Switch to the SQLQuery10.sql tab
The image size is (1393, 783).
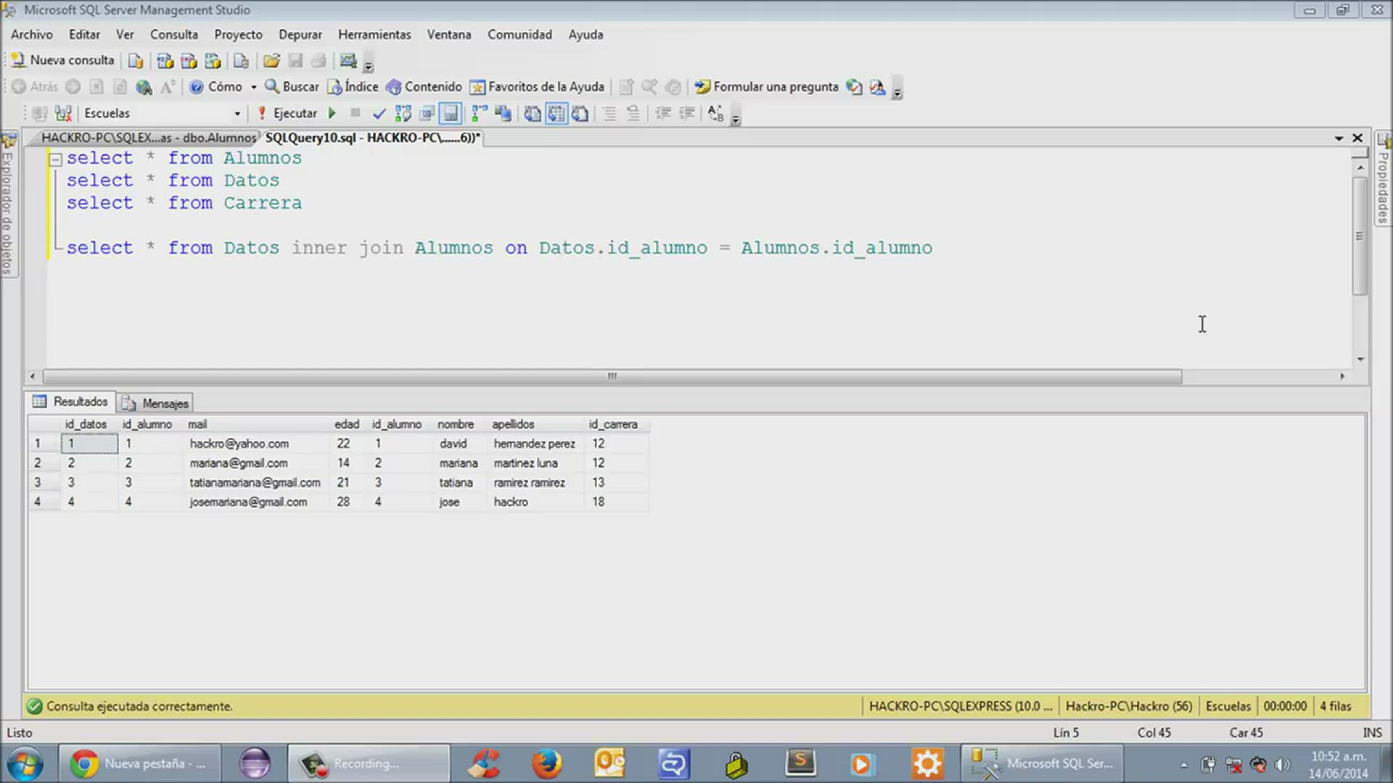[373, 138]
